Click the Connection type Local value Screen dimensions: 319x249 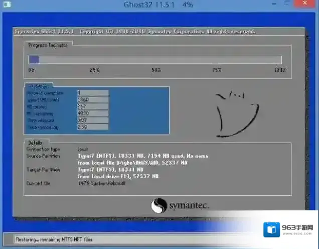click(x=83, y=150)
